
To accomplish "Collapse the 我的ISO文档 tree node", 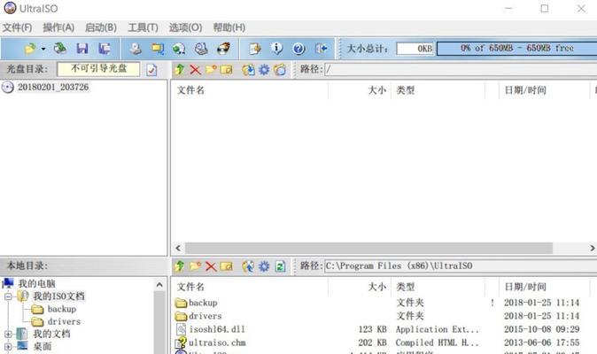I will click(x=8, y=296).
